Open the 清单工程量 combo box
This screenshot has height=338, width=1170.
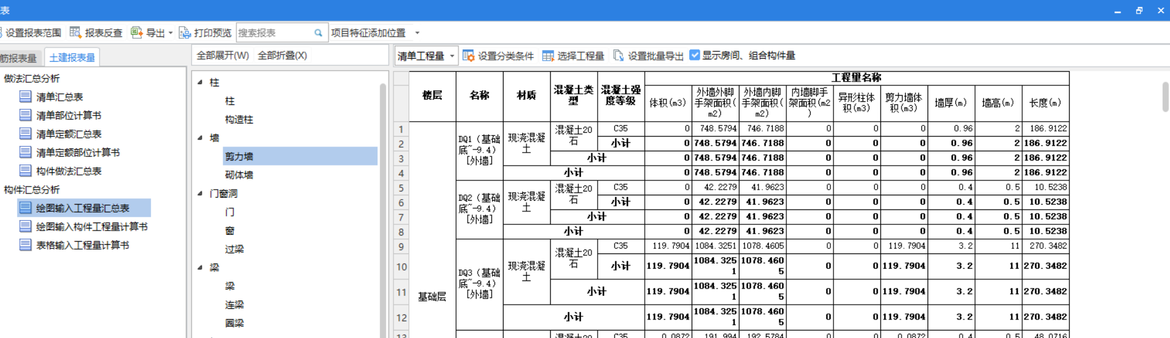point(426,56)
